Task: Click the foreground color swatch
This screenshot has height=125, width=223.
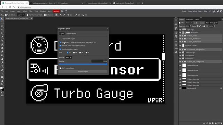Action: coord(1,88)
